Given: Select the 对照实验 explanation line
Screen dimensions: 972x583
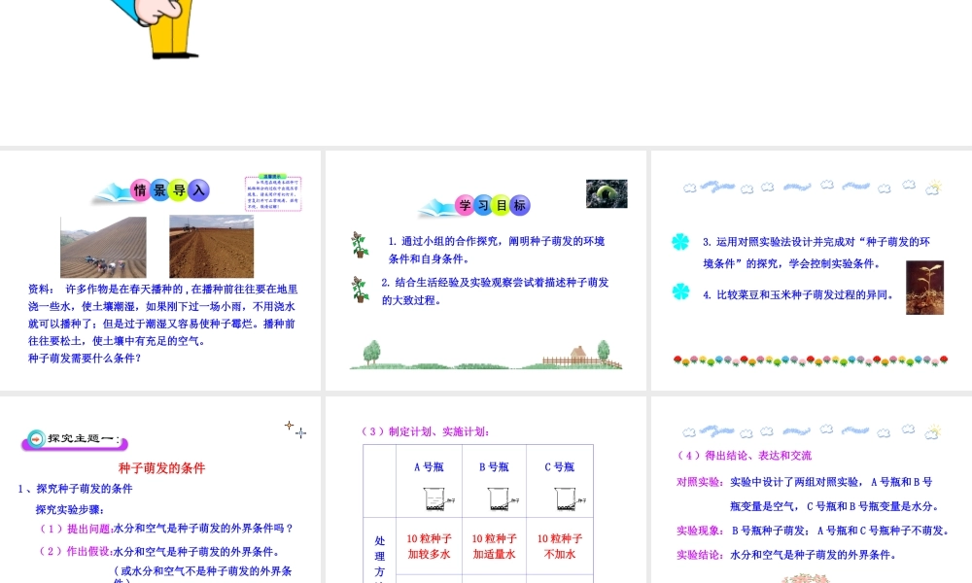Looking at the screenshot, I should point(808,494).
